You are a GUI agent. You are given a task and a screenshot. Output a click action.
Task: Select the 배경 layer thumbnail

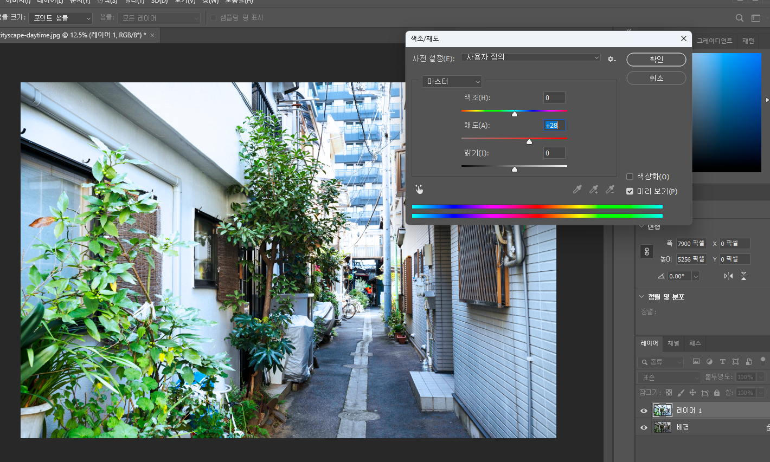click(663, 427)
